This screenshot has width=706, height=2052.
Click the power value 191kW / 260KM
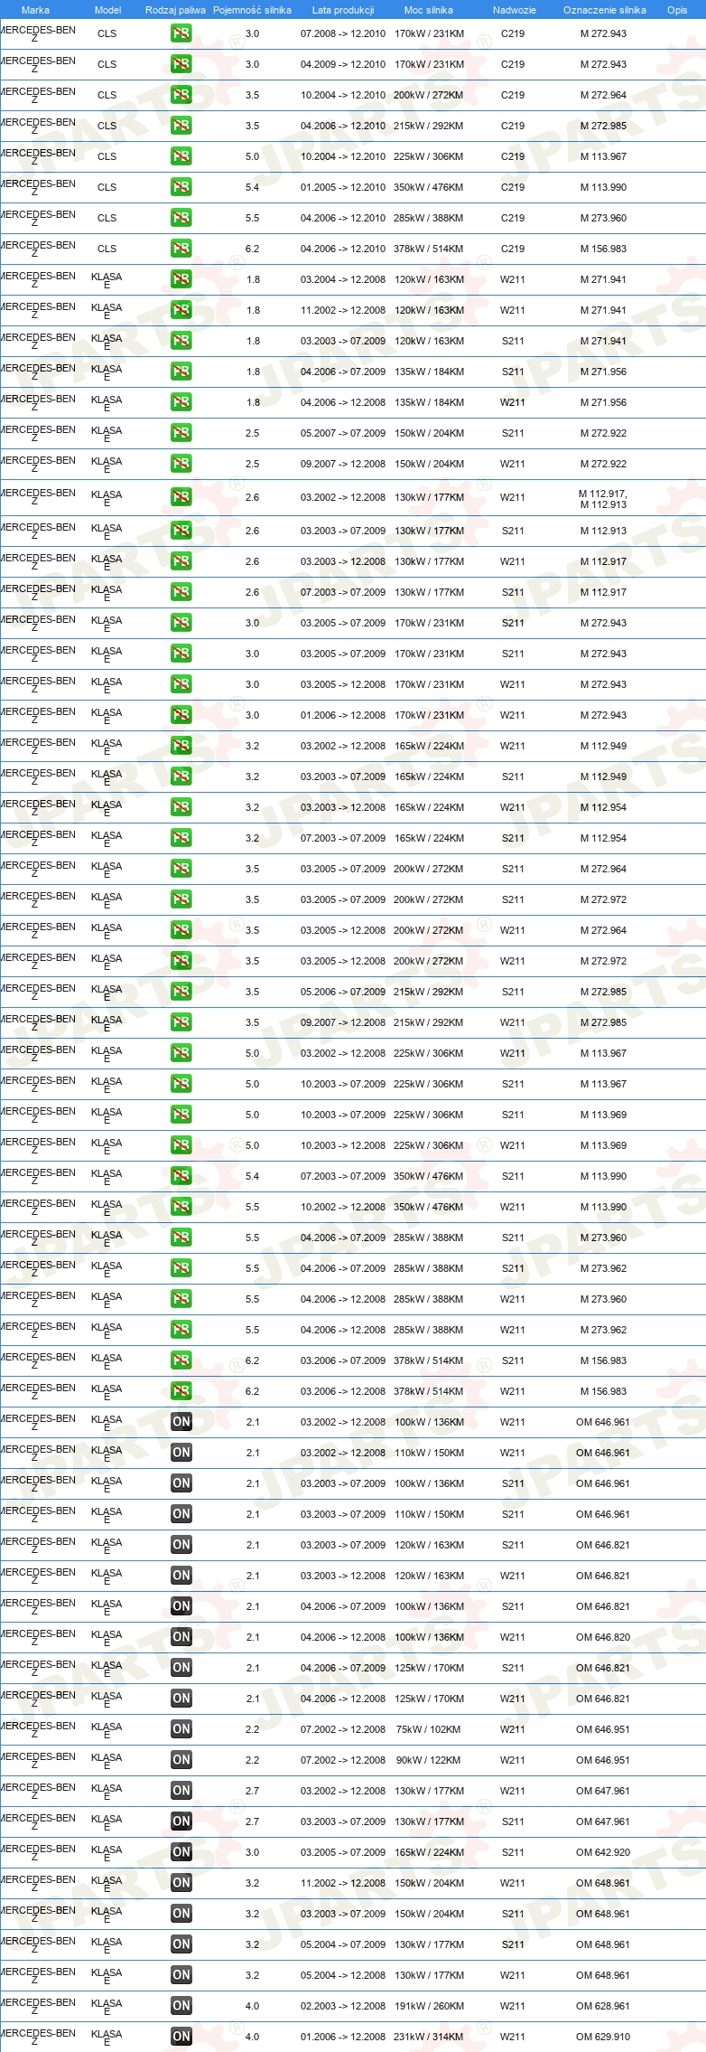coord(429,2006)
